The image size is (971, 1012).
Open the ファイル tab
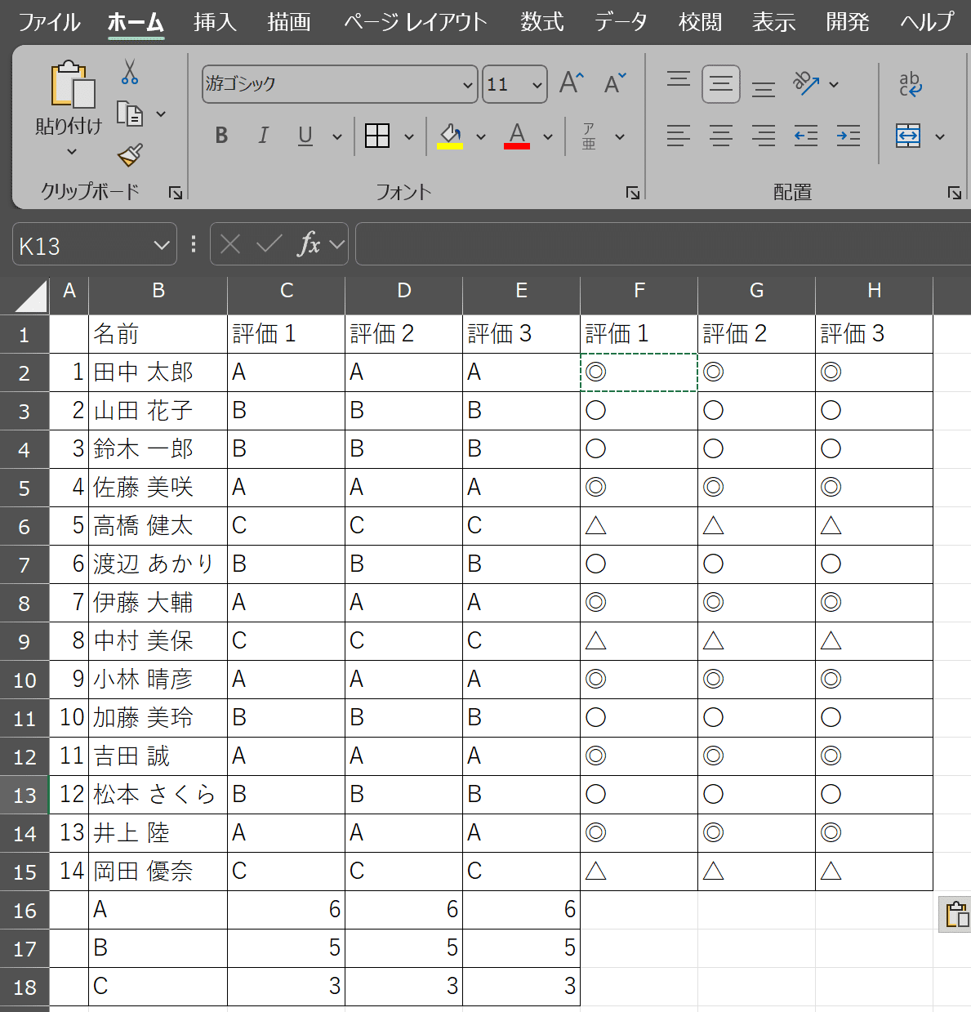point(49,22)
